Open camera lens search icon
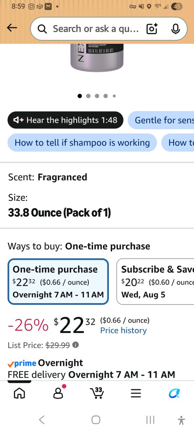 pos(152,29)
